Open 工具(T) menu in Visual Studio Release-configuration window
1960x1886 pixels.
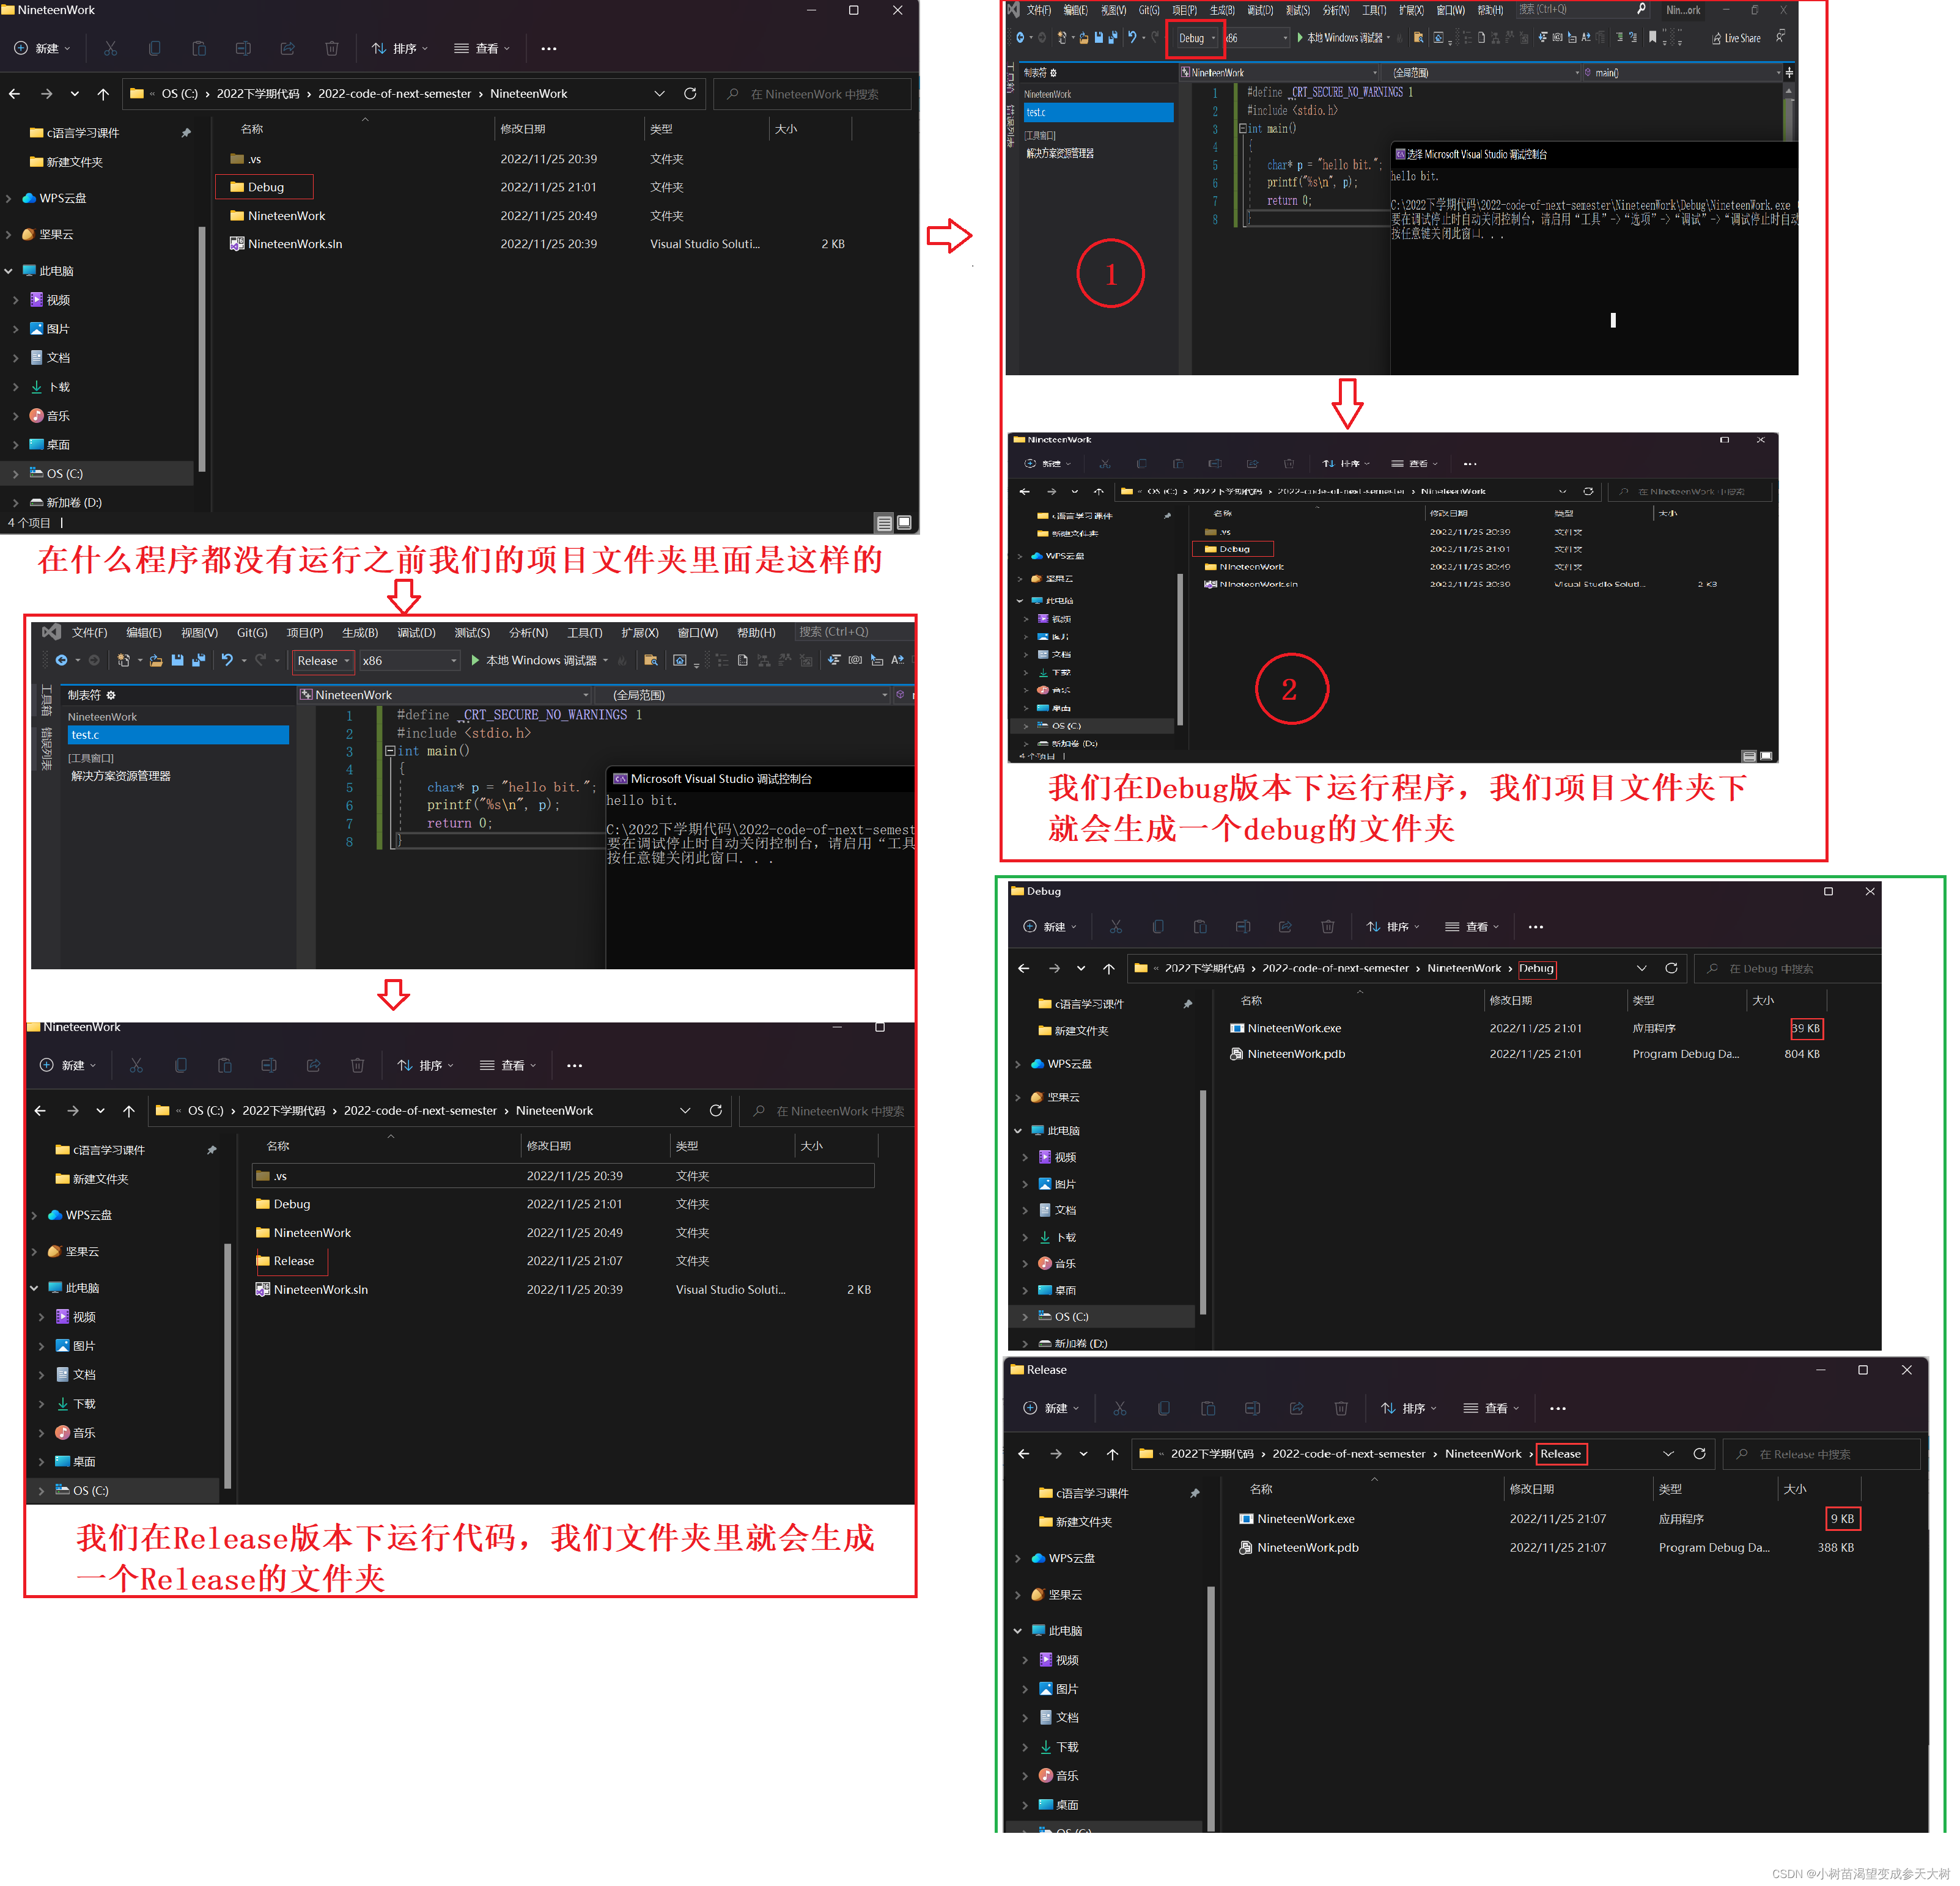[x=585, y=633]
